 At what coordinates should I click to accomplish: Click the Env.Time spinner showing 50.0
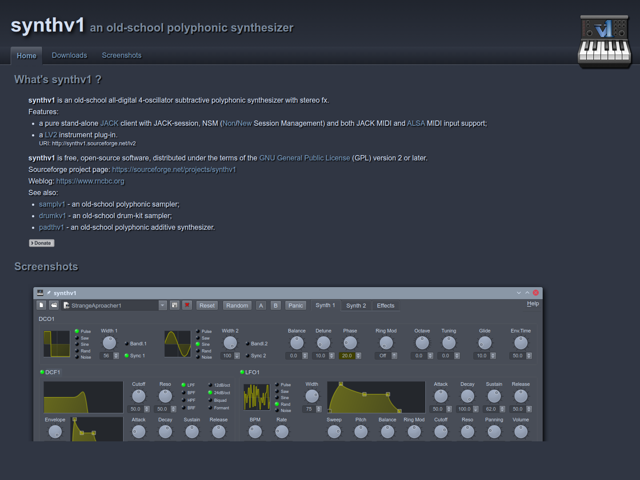click(521, 356)
